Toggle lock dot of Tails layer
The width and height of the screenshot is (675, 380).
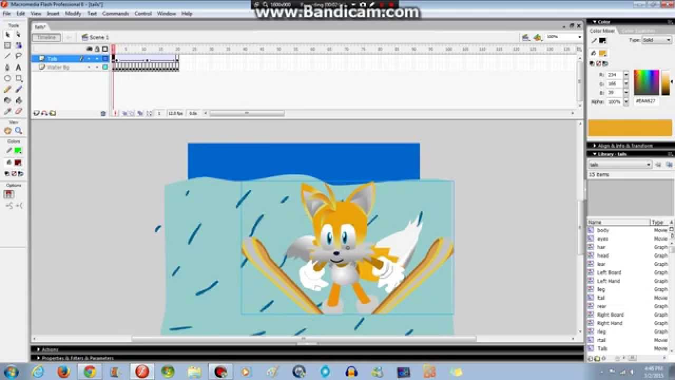(x=97, y=59)
